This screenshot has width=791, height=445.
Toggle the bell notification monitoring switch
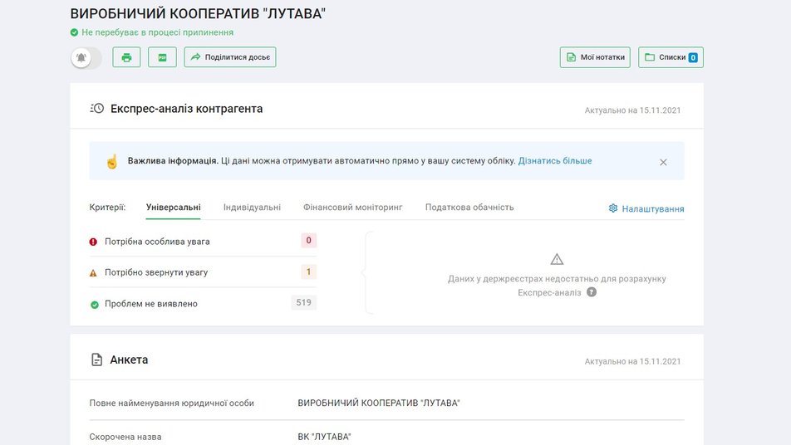pyautogui.click(x=86, y=57)
